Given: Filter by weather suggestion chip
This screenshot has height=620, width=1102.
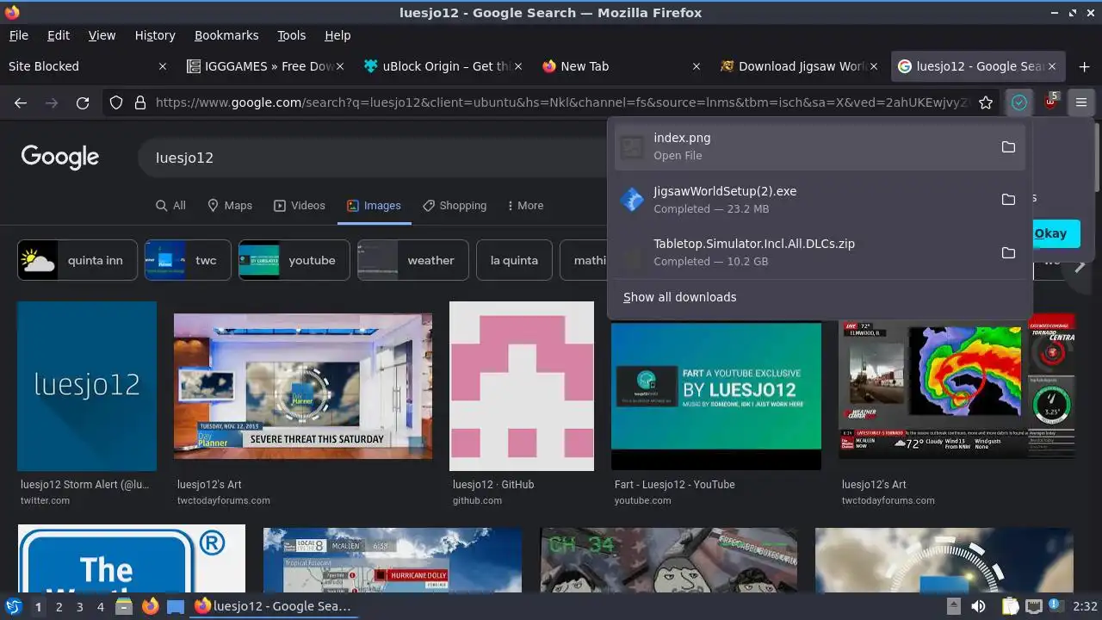Looking at the screenshot, I should [412, 260].
